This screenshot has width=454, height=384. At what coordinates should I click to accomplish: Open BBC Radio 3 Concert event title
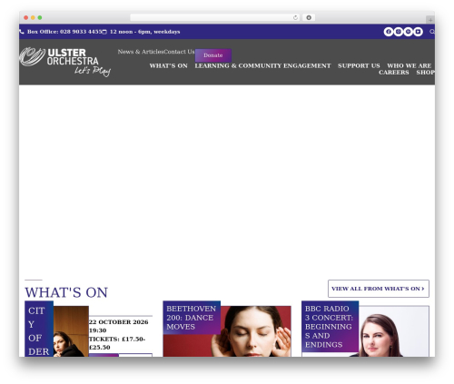pos(330,327)
